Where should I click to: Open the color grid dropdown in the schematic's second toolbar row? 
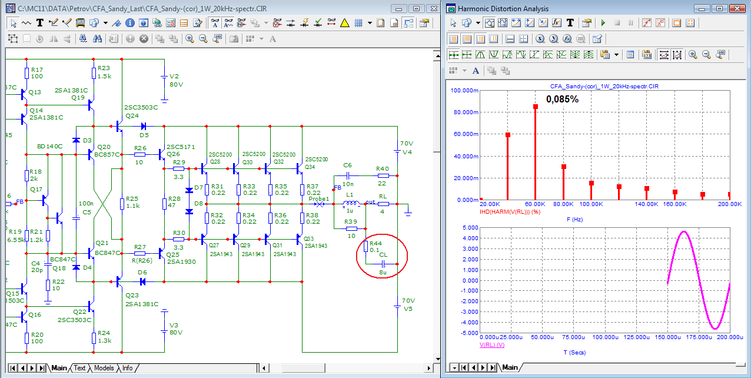coord(261,39)
